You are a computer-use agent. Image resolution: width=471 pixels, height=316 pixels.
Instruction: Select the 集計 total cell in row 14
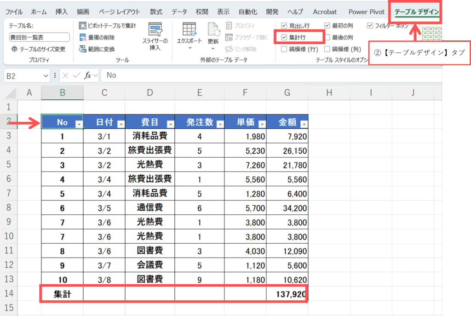click(62, 294)
